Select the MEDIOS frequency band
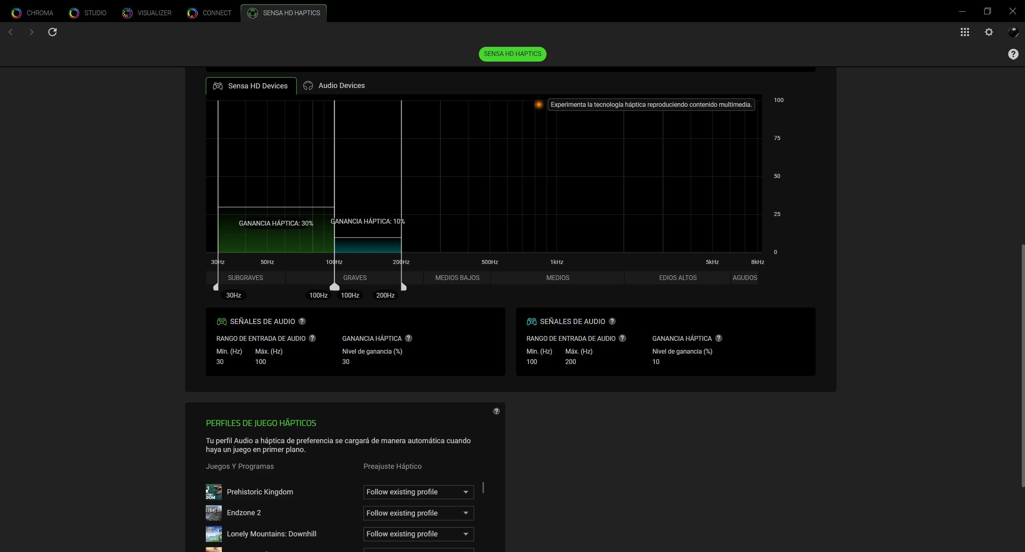Viewport: 1025px width, 552px height. (x=558, y=278)
